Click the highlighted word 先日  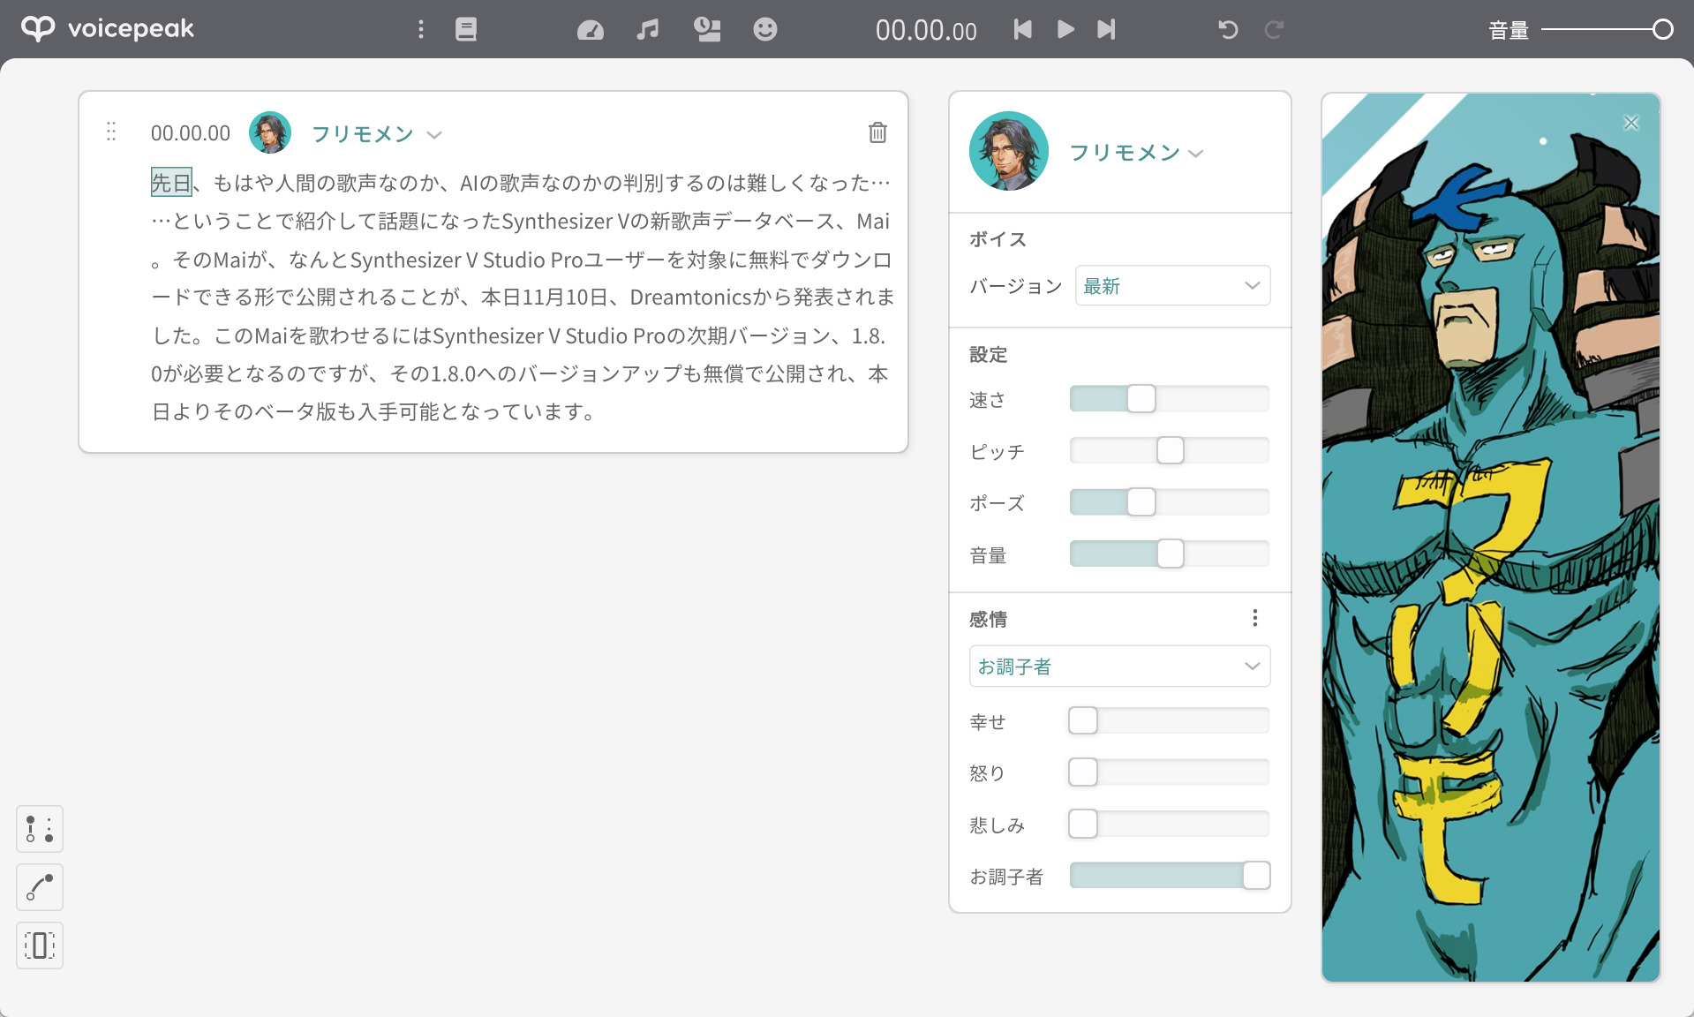pos(171,183)
